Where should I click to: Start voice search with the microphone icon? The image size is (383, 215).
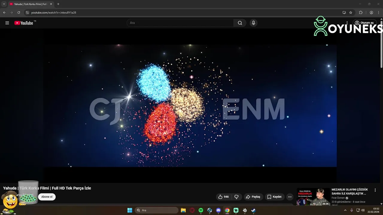pyautogui.click(x=253, y=23)
